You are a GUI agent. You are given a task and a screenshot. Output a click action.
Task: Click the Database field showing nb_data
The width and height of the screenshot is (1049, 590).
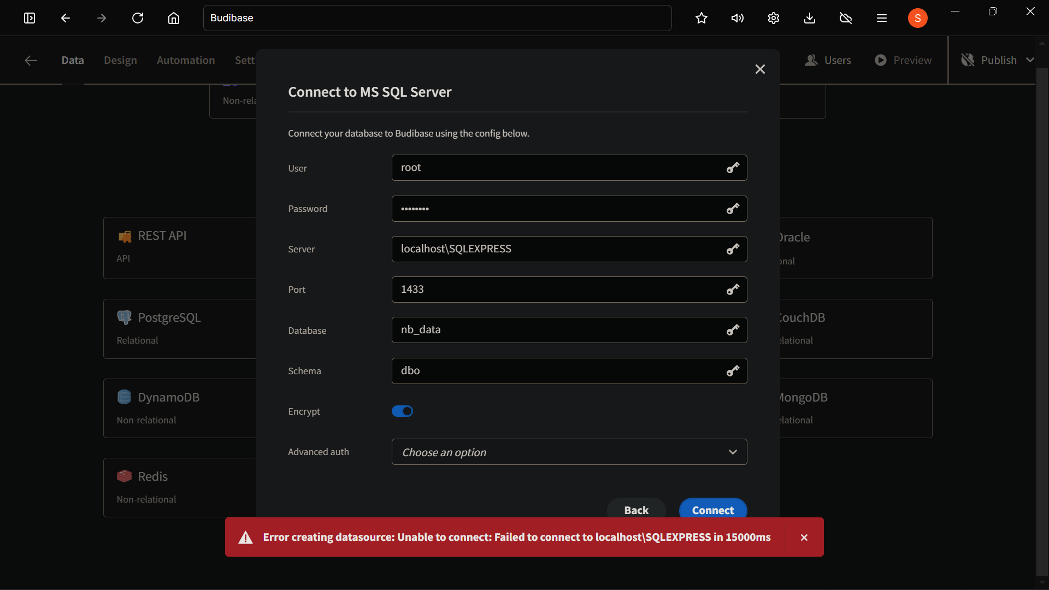569,330
